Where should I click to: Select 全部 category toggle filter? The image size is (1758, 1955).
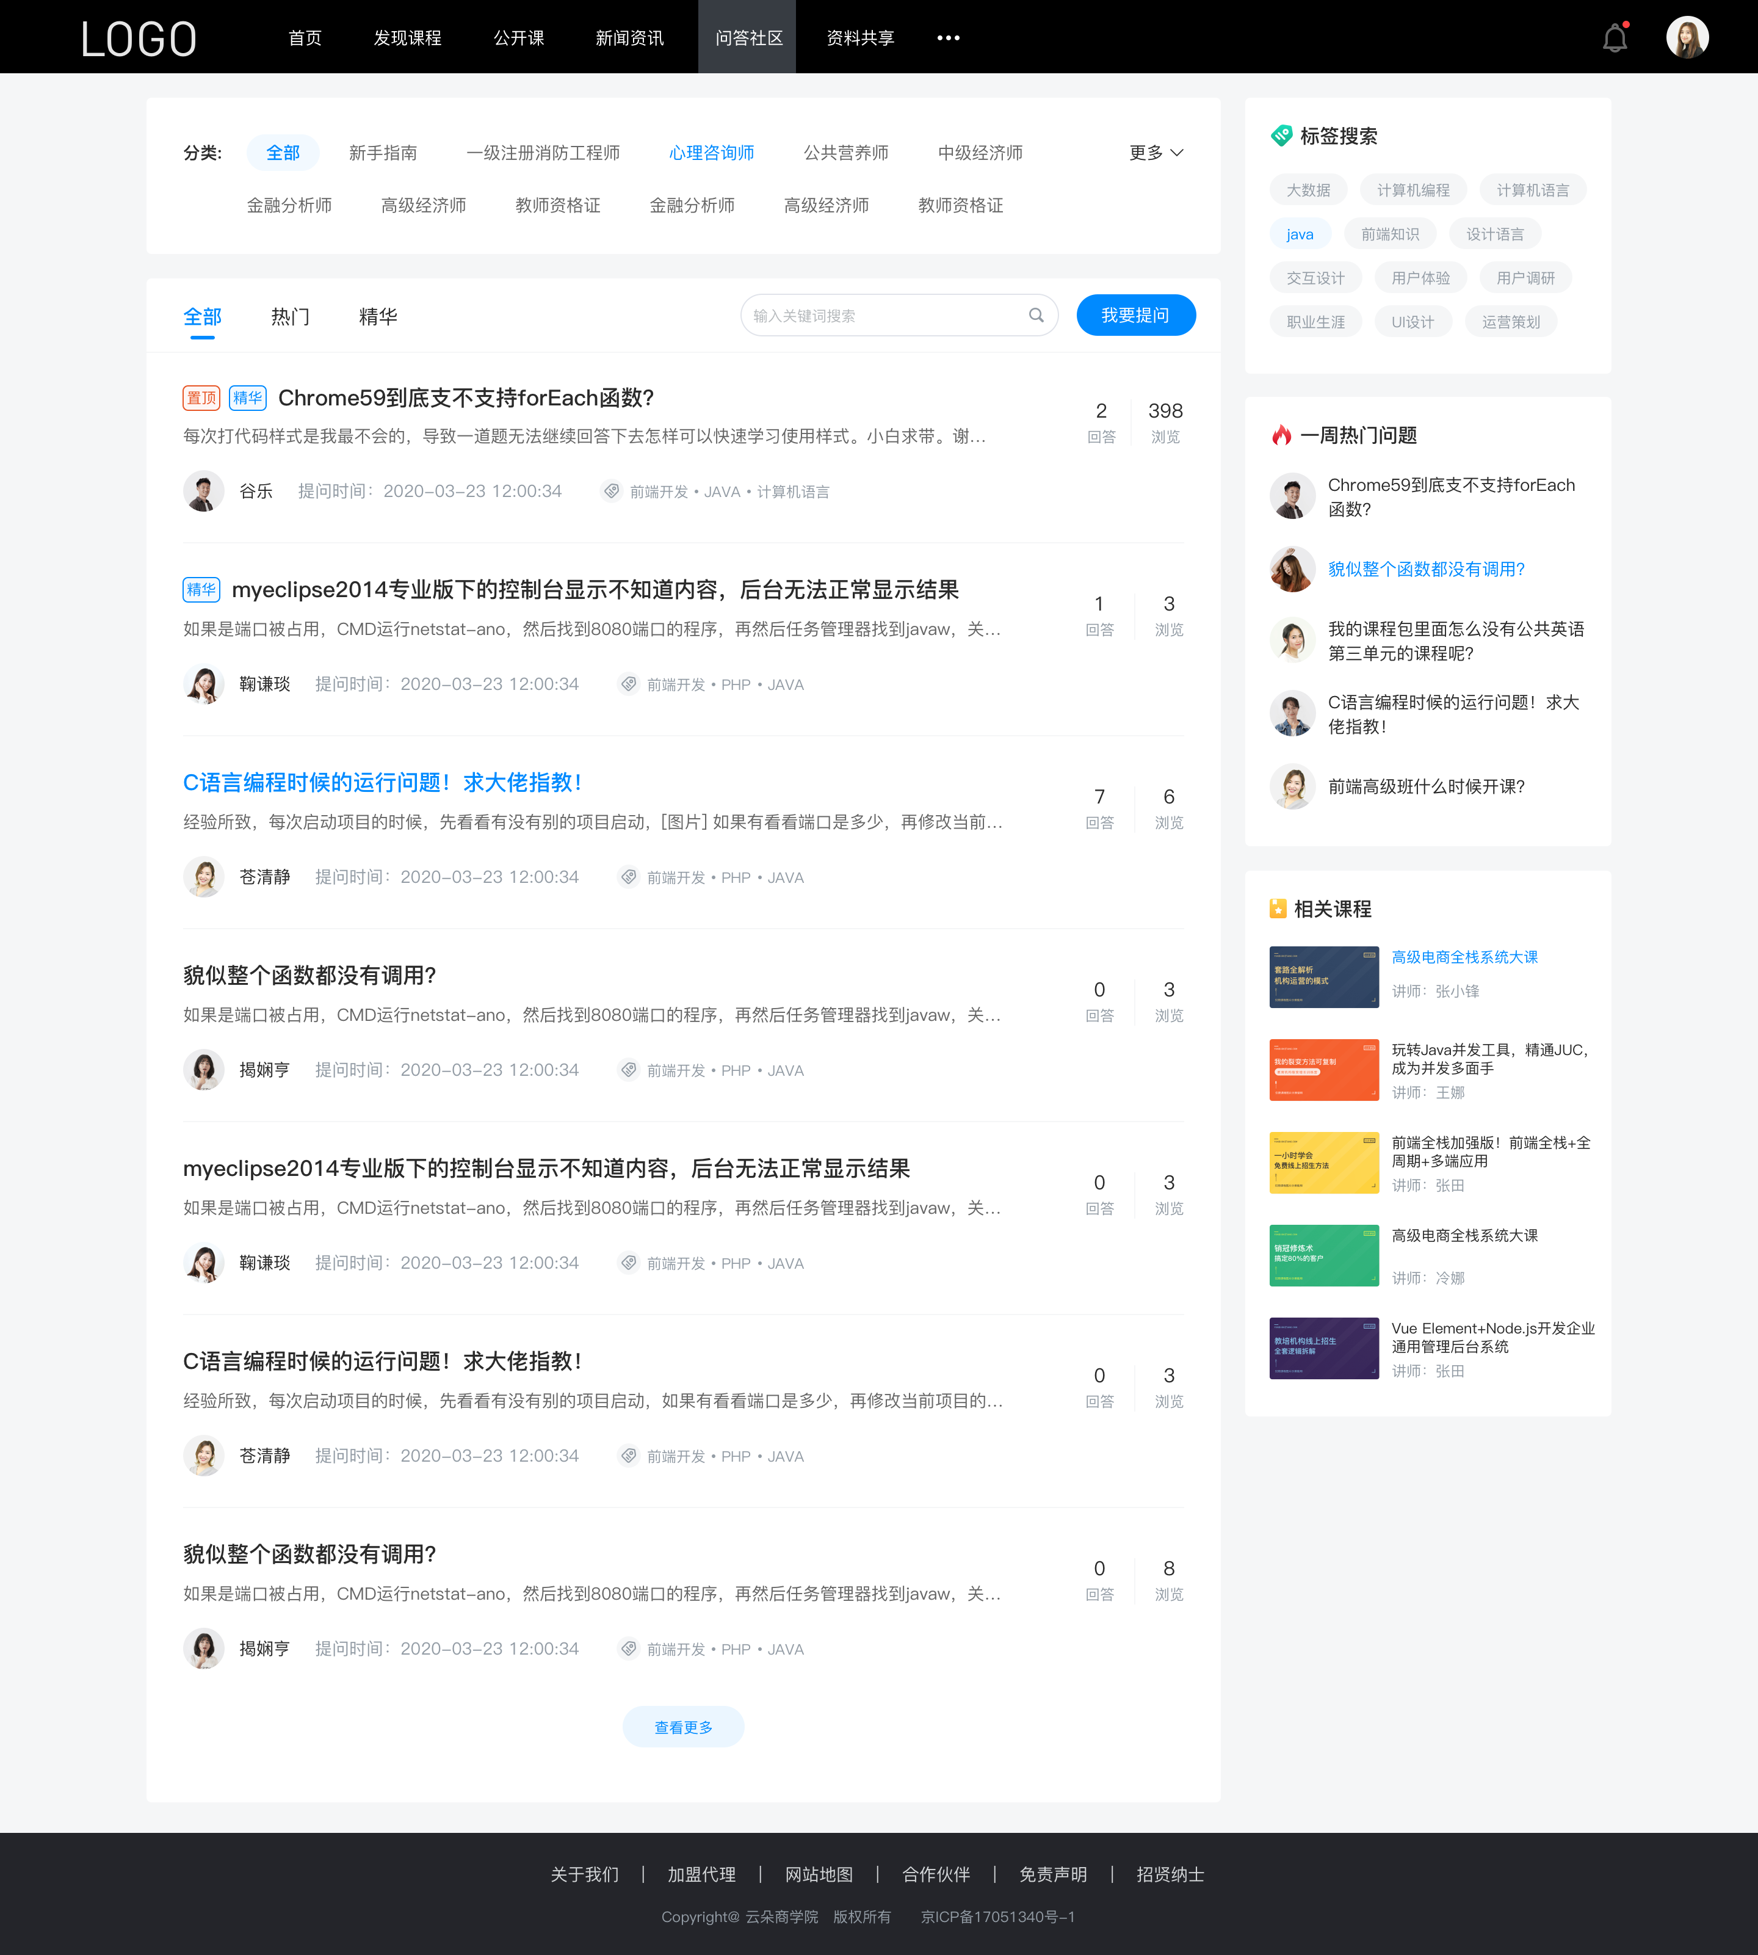tap(281, 153)
